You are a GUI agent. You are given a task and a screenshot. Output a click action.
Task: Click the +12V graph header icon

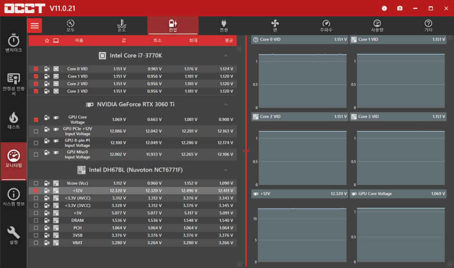pos(256,194)
